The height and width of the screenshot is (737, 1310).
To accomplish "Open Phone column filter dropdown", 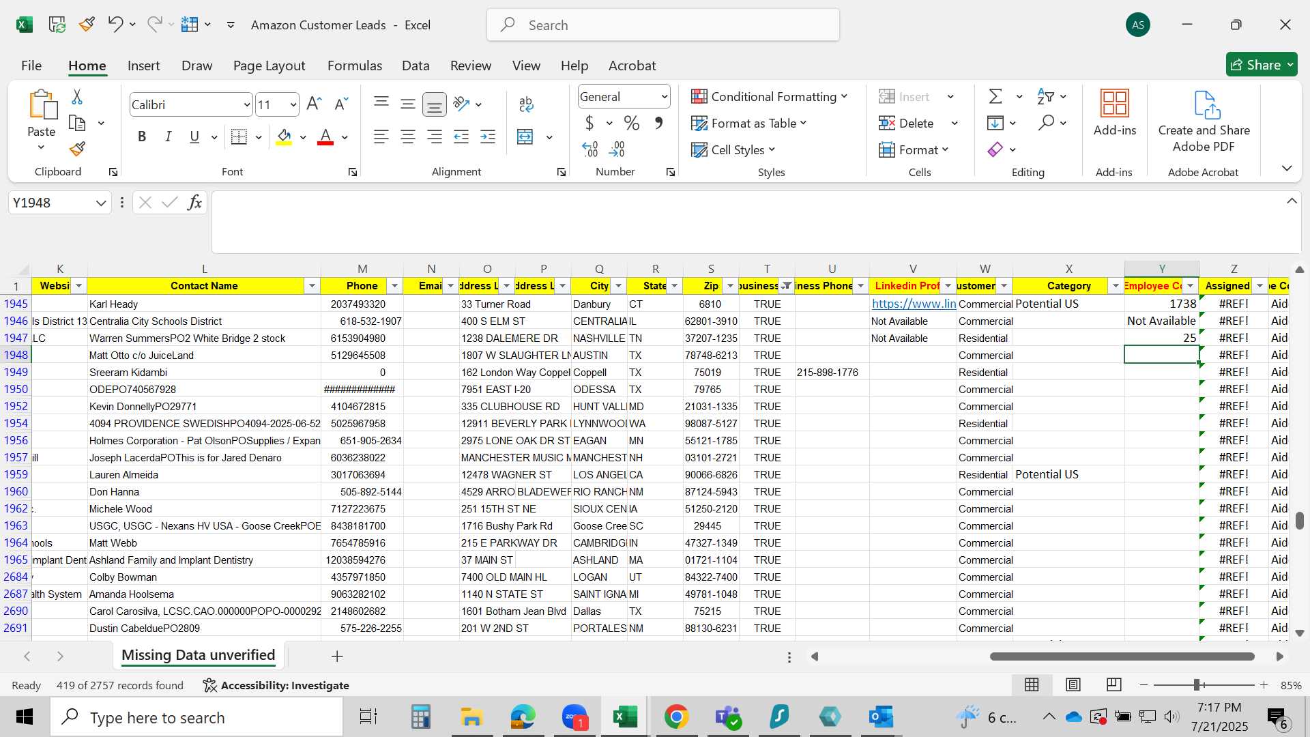I will pos(394,286).
